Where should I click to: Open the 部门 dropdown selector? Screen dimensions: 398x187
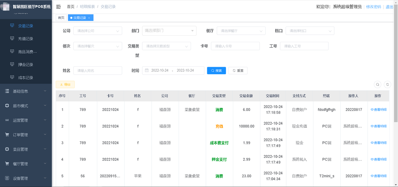[169, 31]
